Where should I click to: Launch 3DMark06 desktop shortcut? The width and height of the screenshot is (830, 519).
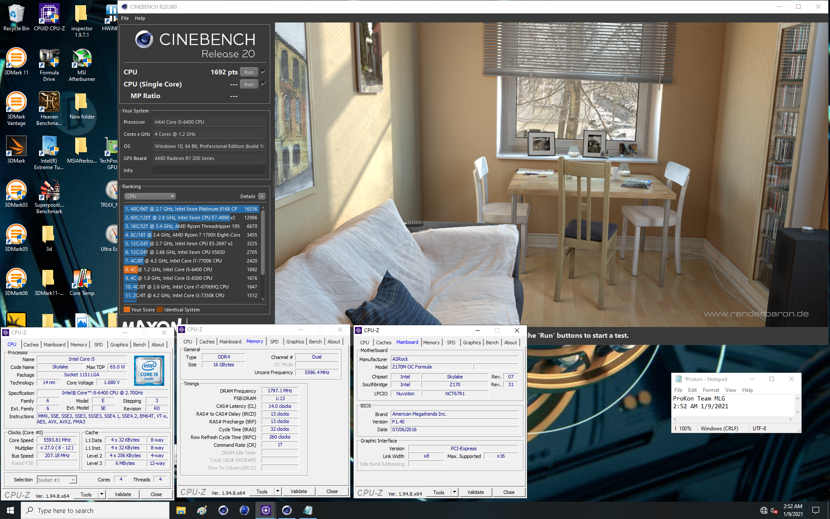click(16, 282)
